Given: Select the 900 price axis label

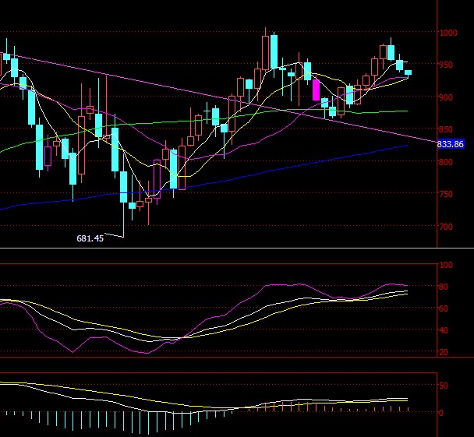Looking at the screenshot, I should click(x=447, y=97).
